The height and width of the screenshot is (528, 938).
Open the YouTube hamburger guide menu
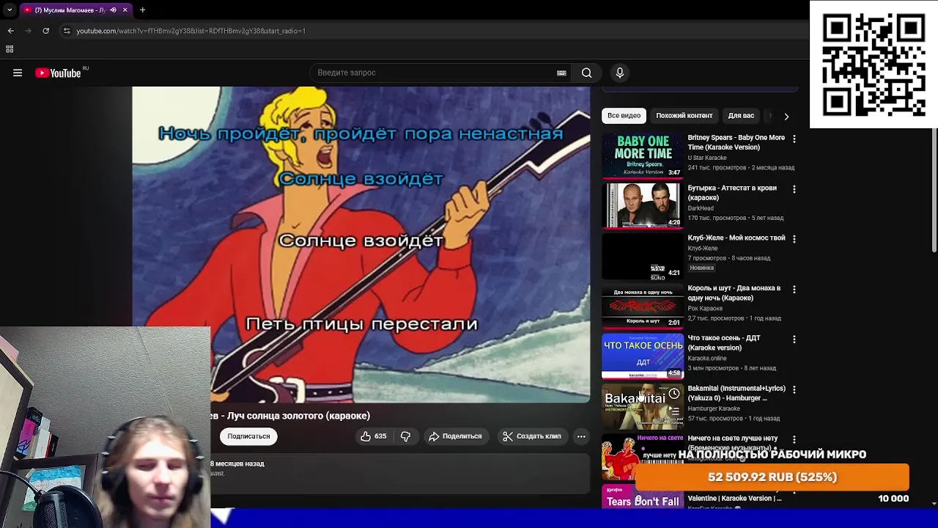click(18, 73)
